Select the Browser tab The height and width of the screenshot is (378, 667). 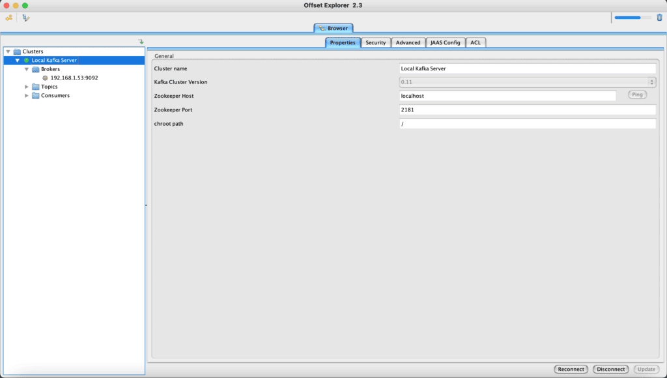point(333,28)
